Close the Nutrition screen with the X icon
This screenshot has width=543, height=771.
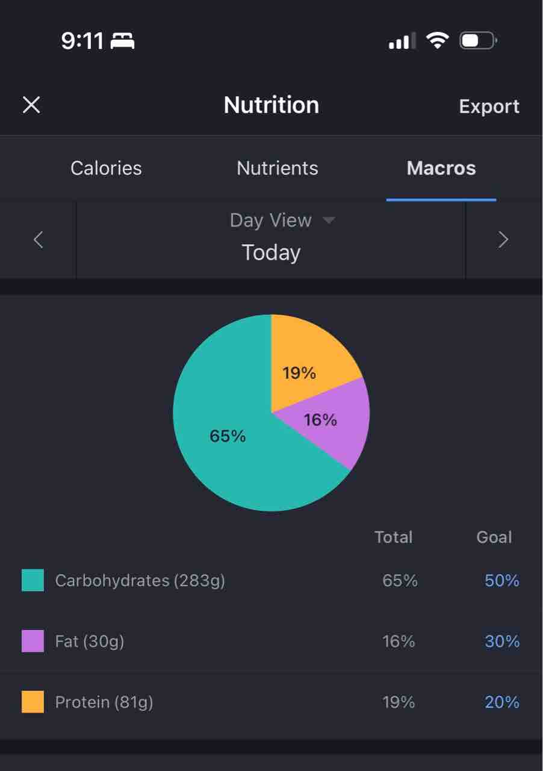(31, 105)
